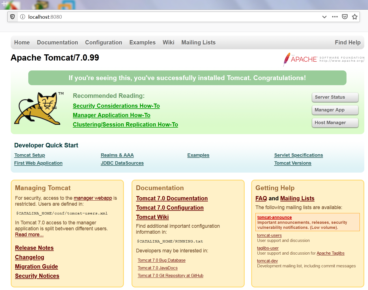Click the tracking protection shield icon
This screenshot has width=368, height=290.
(x=12, y=17)
